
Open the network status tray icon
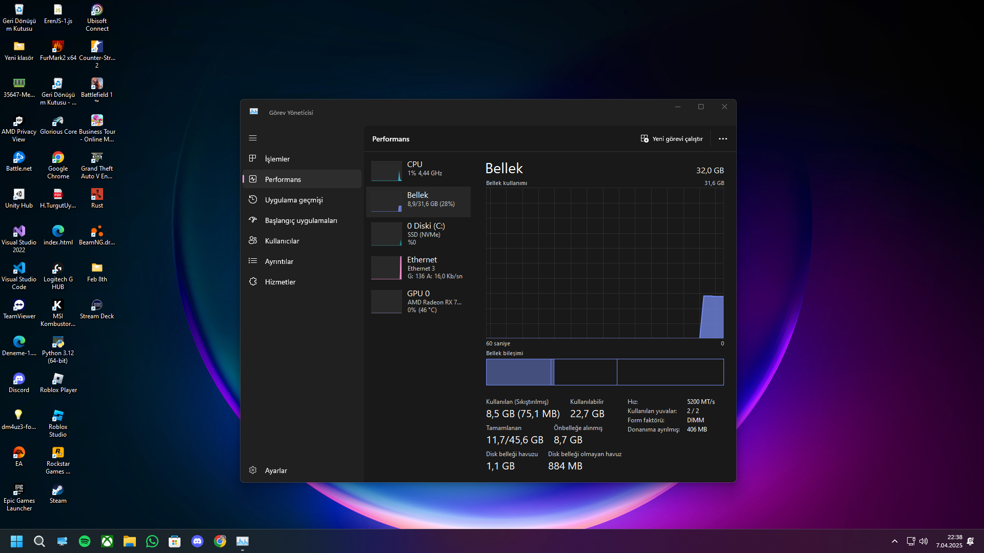[x=911, y=541]
